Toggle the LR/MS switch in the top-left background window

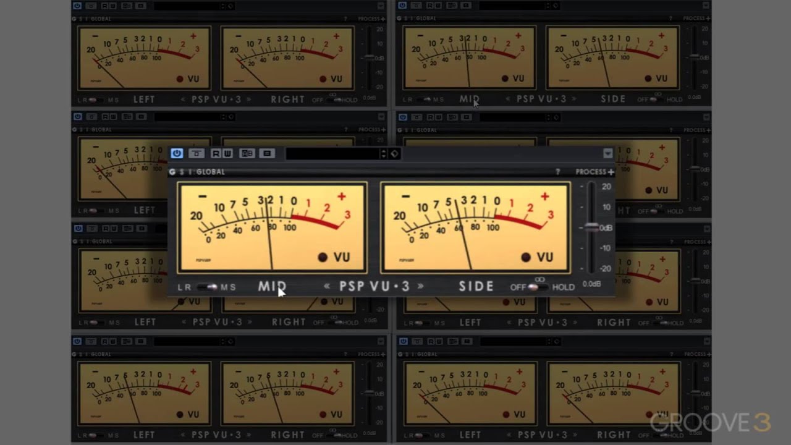pos(95,100)
